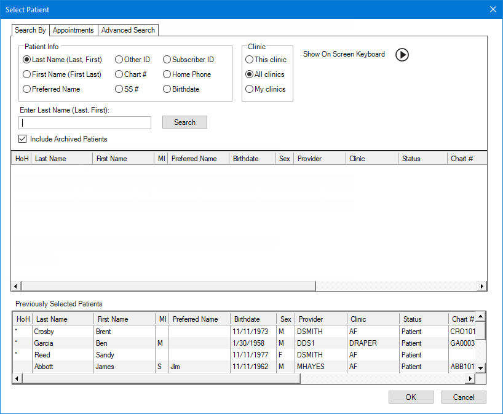Open the Advanced Search tab
This screenshot has height=414, width=503.
click(x=129, y=30)
